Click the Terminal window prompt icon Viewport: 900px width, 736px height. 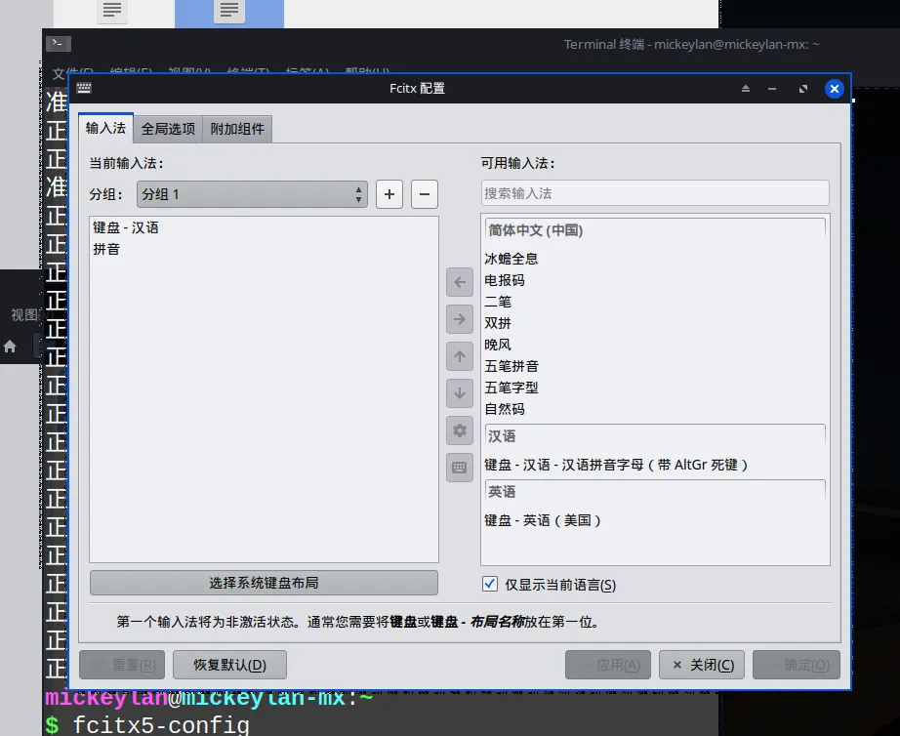[59, 44]
